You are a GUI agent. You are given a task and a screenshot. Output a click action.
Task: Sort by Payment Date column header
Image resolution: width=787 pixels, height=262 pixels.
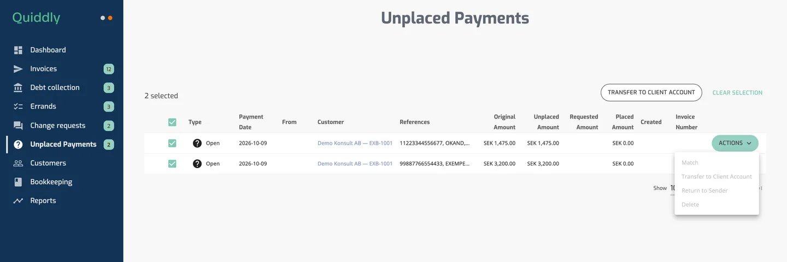point(251,122)
